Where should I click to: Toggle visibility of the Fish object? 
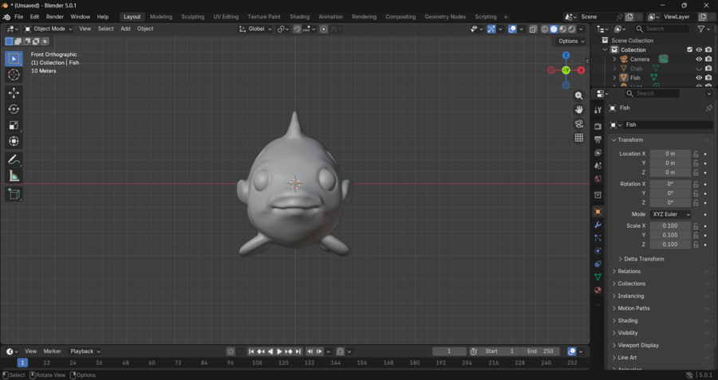tap(699, 78)
